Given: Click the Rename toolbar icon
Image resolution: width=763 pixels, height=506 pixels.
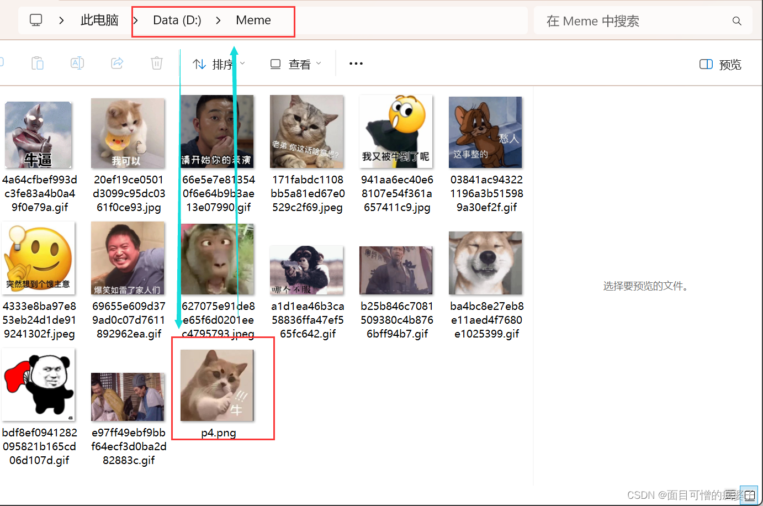Looking at the screenshot, I should [77, 64].
